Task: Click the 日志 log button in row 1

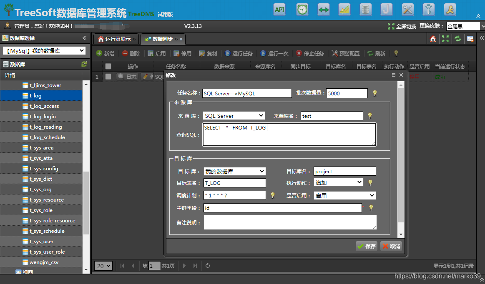Action: [x=127, y=77]
